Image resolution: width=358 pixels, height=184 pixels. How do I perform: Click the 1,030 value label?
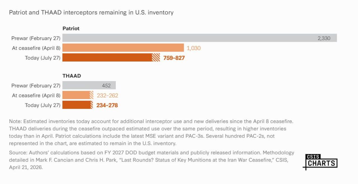click(194, 48)
